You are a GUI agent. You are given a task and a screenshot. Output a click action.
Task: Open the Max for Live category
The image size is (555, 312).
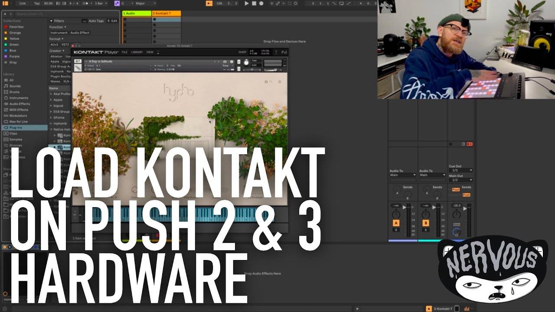(19, 122)
